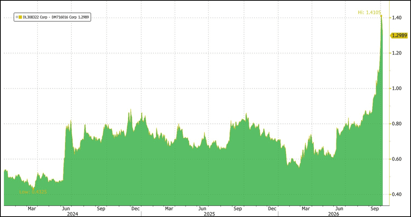Click the 1.40 price axis label
411x217 pixels.
(398, 18)
